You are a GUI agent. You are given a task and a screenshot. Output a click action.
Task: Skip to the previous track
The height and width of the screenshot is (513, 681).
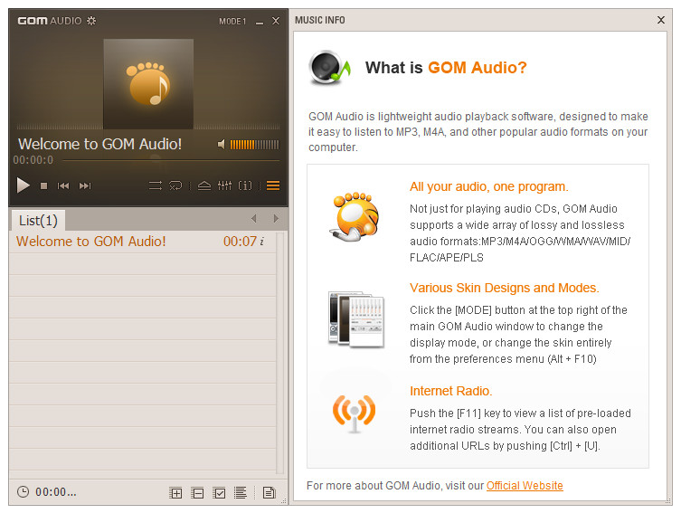[x=63, y=185]
